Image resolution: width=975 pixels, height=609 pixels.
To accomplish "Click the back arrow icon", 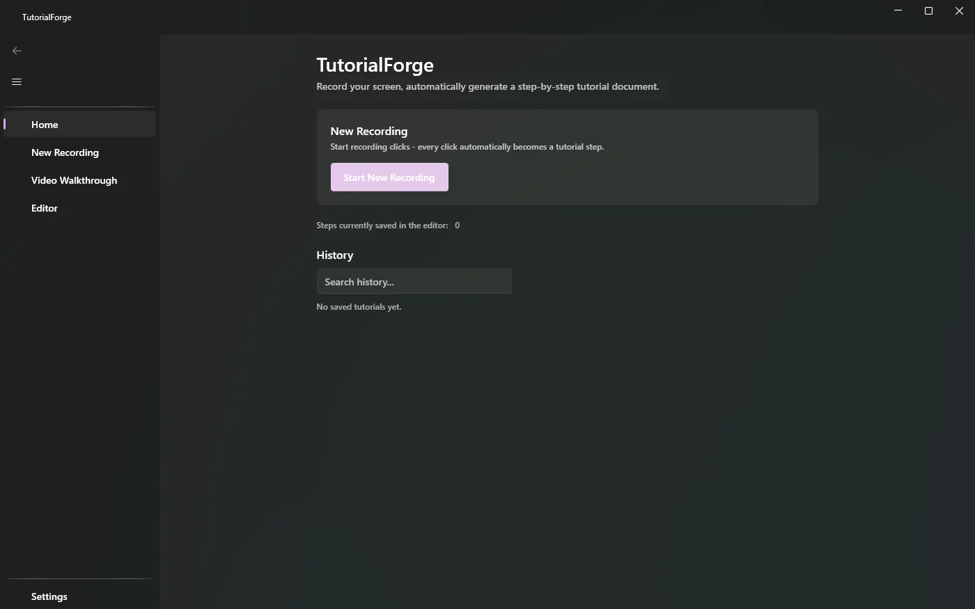I will [17, 51].
